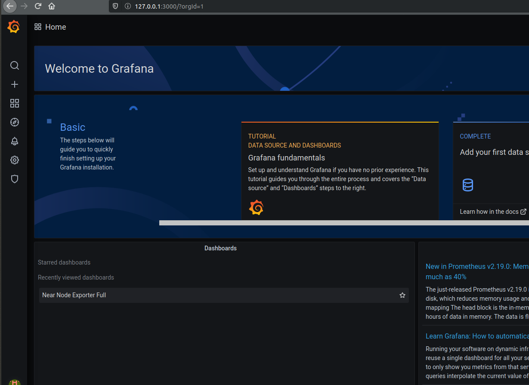
Task: Open the Create plus icon in sidebar
Action: 15,84
